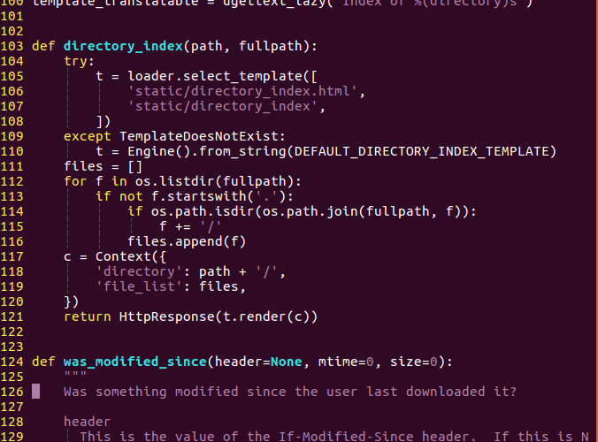Click the was_modified_since function name
The width and height of the screenshot is (598, 442).
point(135,362)
